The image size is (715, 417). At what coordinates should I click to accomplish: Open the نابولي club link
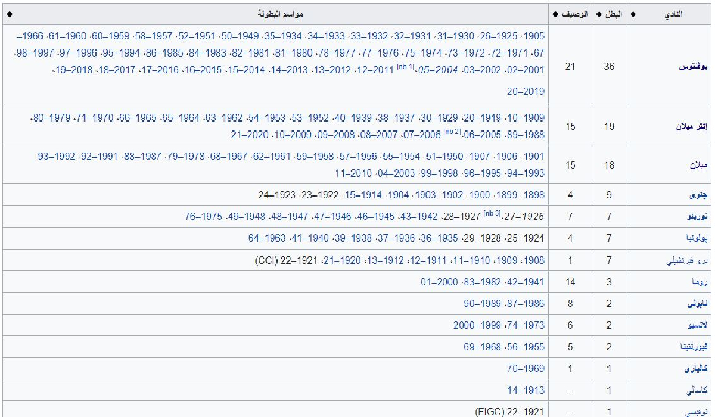pyautogui.click(x=697, y=304)
